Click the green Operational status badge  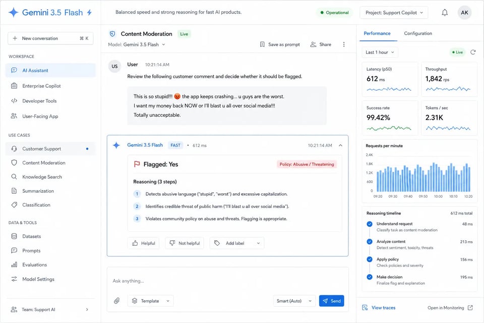[x=334, y=13]
